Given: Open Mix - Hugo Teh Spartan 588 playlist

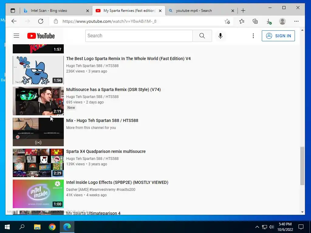Looking at the screenshot, I should (102, 120).
